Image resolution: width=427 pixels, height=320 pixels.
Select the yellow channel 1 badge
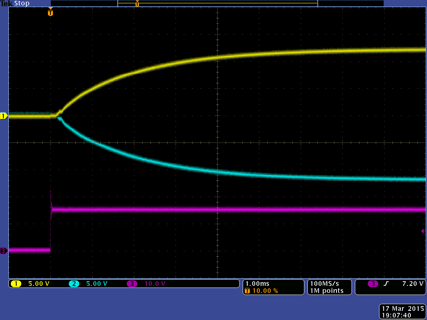tap(16, 284)
